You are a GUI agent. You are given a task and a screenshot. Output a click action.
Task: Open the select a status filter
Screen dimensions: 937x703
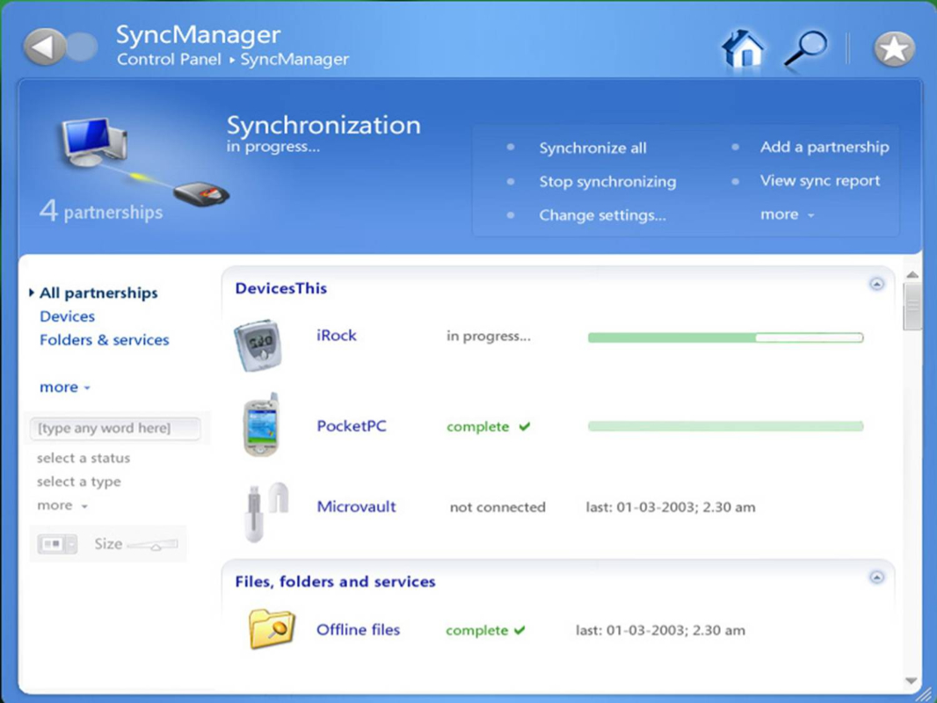[84, 458]
